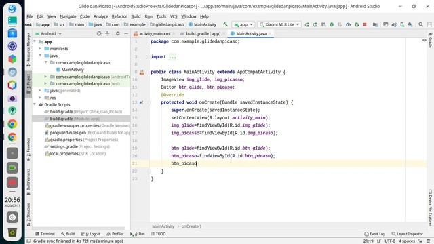Open the TODO tool window

click(x=159, y=234)
